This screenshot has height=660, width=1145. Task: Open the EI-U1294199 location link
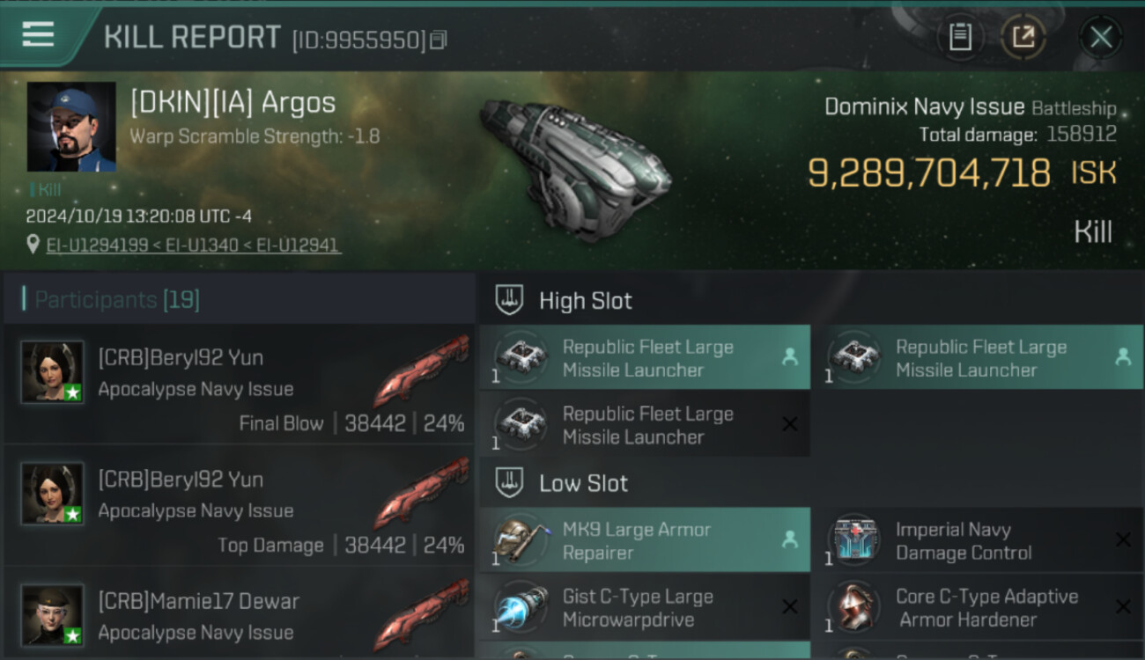pyautogui.click(x=97, y=246)
